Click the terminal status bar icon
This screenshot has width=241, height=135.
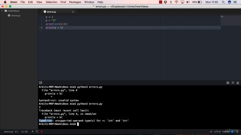37,131
